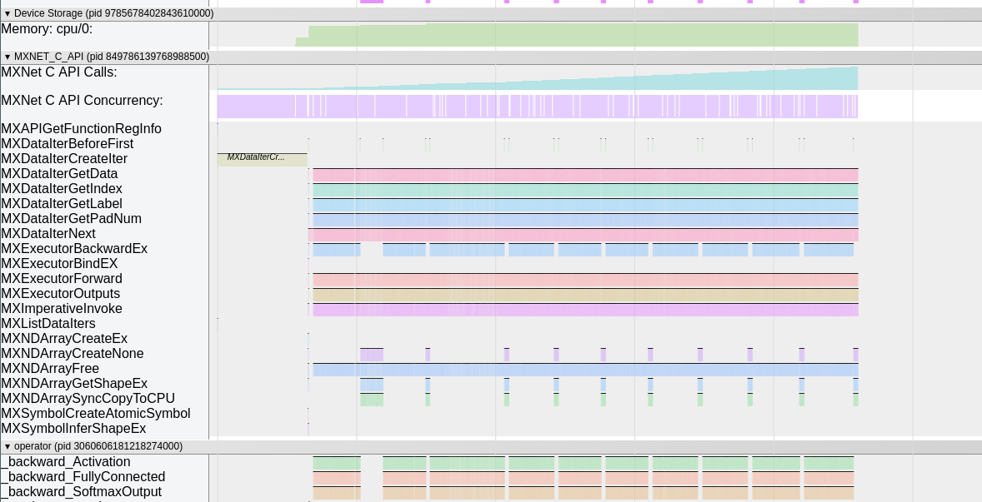Click the MXNDArrayCreateEx row label

[x=64, y=339]
